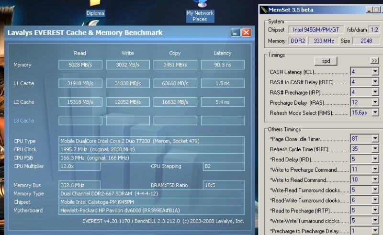The width and height of the screenshot is (383, 235).
Task: Open the Read Delay (tRD) dropdown
Action: tap(375, 159)
